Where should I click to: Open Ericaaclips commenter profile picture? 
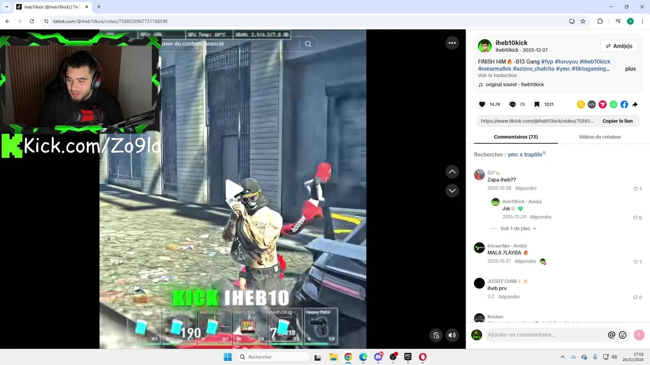[479, 248]
